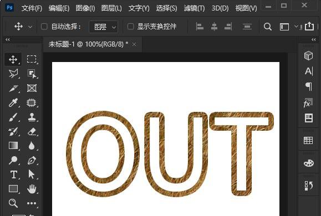
Task: Open the 文件(F) menu
Action: pyautogui.click(x=32, y=8)
